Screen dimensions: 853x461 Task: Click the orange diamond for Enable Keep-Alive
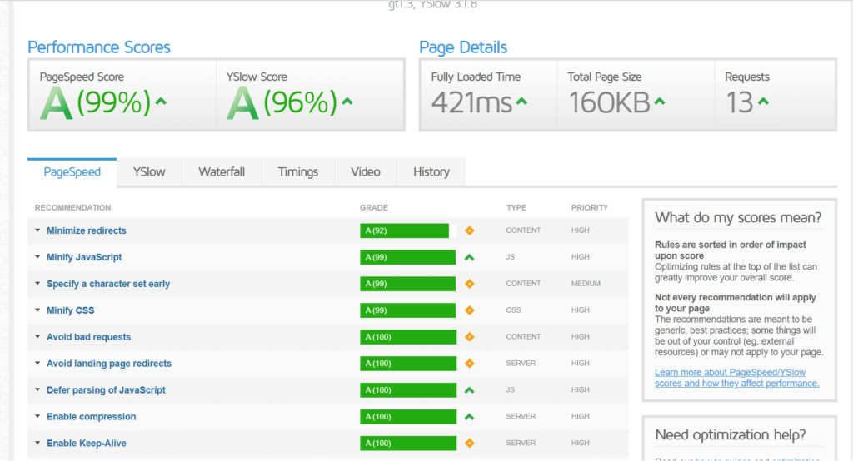point(470,443)
